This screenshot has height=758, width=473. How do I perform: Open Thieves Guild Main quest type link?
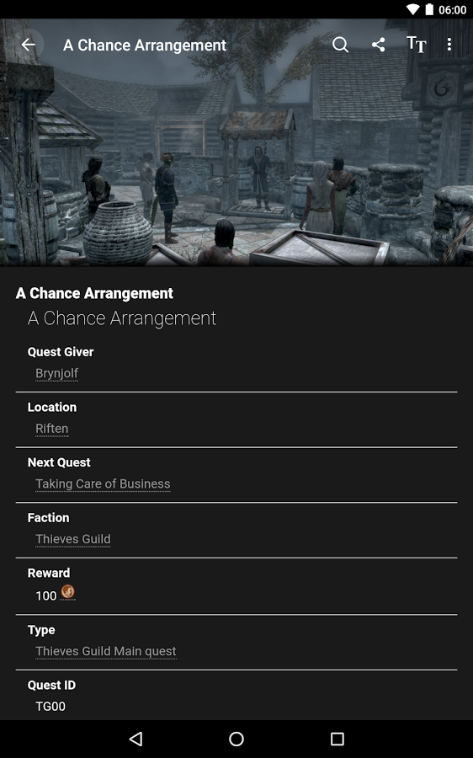(x=106, y=651)
